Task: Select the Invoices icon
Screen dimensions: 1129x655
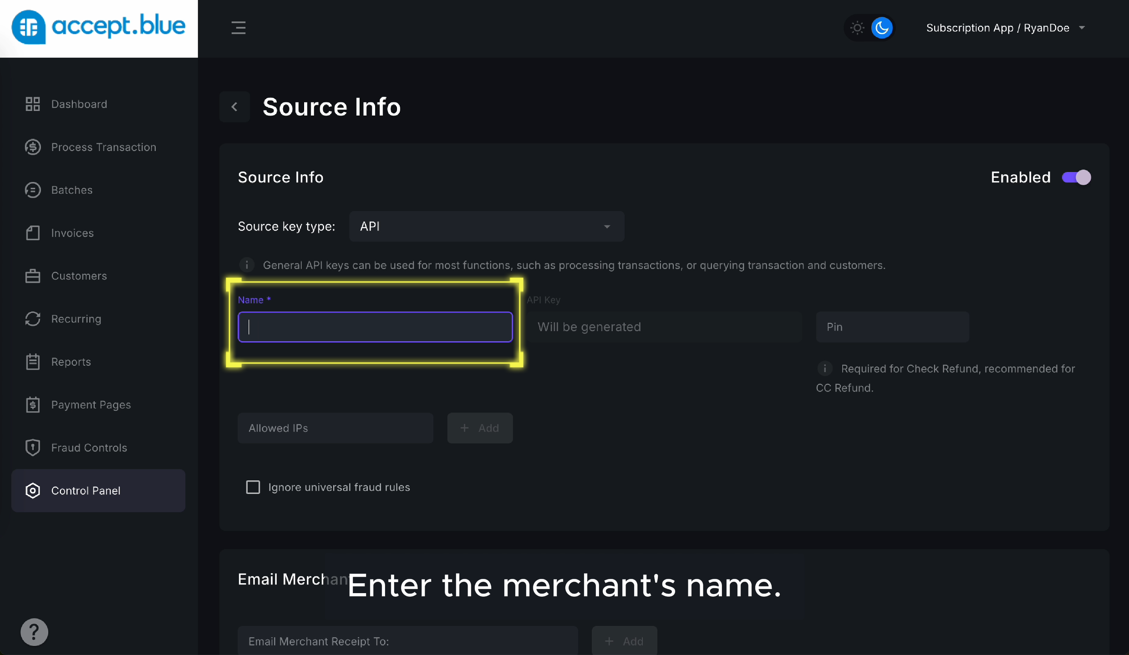Action: point(32,233)
